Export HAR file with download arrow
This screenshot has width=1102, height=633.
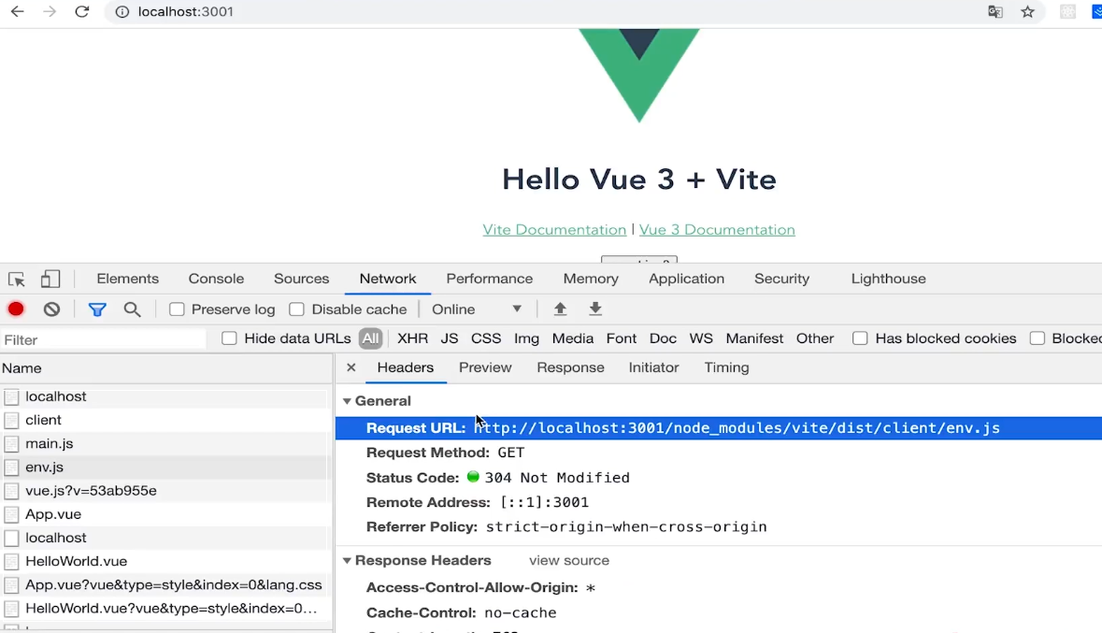tap(595, 309)
